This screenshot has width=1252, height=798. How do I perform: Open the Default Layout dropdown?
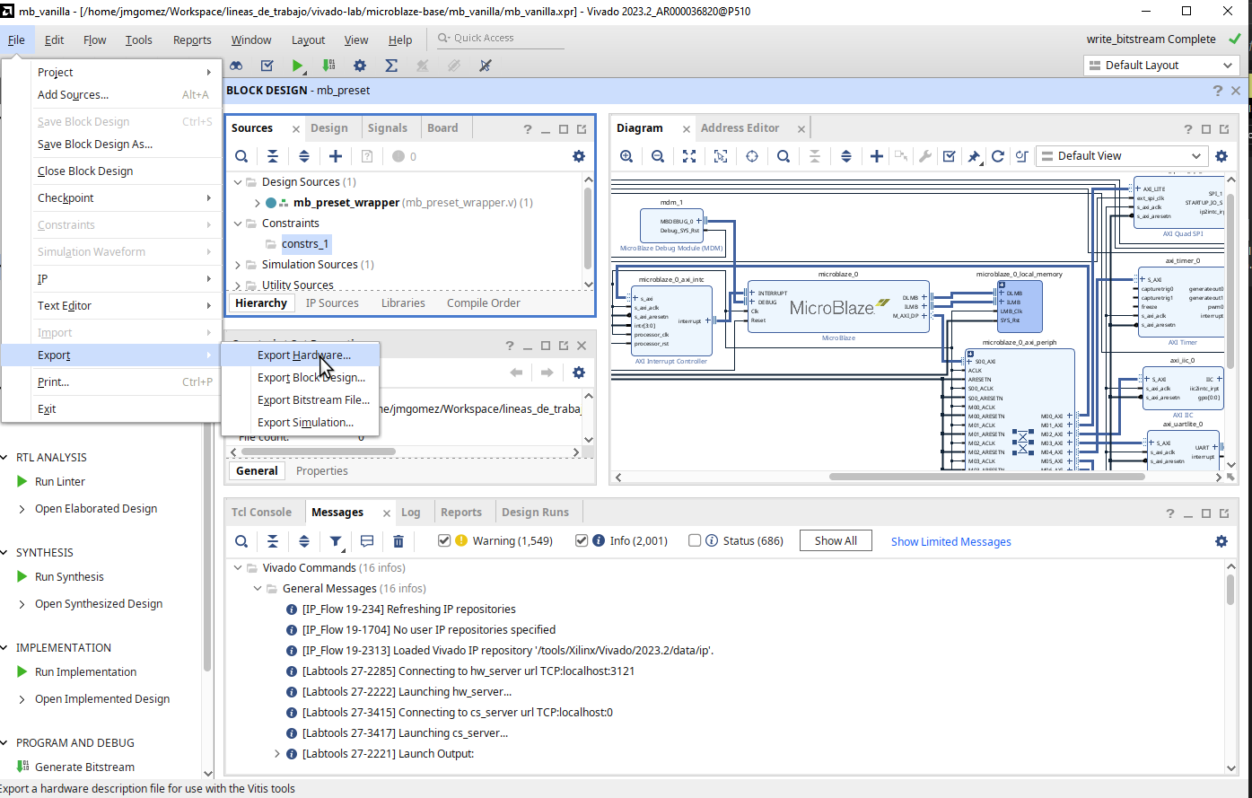point(1161,66)
